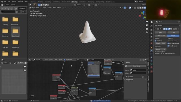This screenshot has width=181, height=102.
Task: Click the viewport pan hand icon
Action: [x=147, y=25]
